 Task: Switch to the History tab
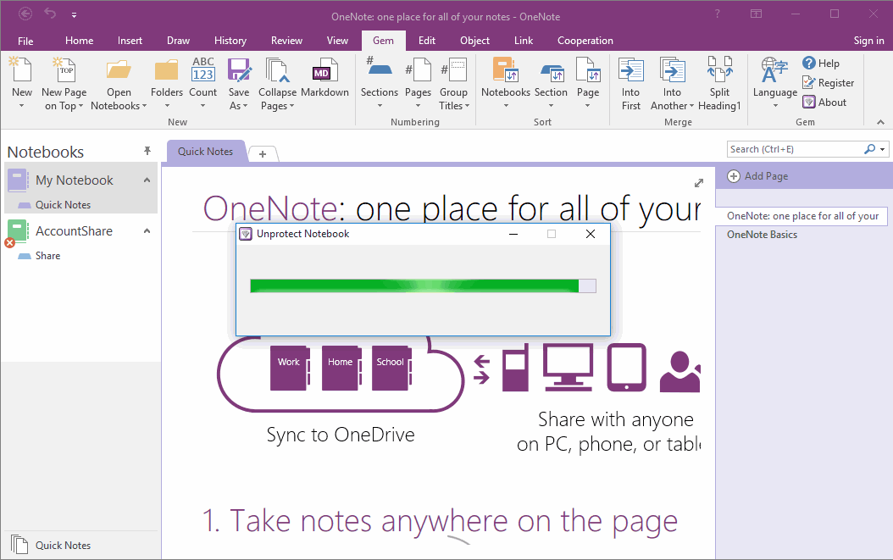click(x=230, y=41)
